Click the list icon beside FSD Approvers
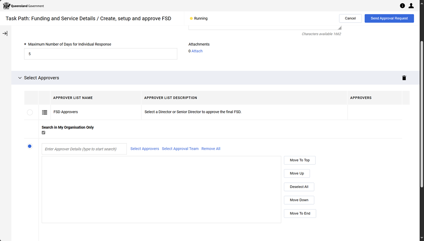Image resolution: width=424 pixels, height=241 pixels. click(44, 112)
